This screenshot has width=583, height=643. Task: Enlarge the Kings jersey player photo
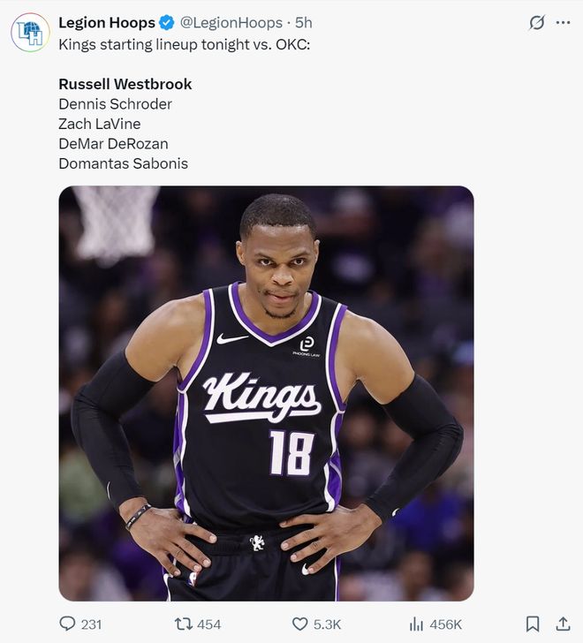266,393
